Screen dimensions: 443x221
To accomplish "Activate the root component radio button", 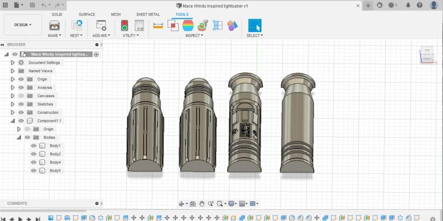I will [x=96, y=54].
